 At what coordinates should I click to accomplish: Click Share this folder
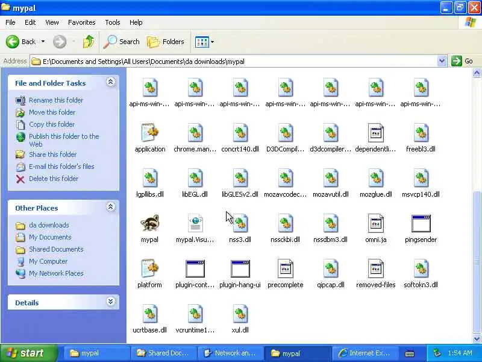(52, 154)
